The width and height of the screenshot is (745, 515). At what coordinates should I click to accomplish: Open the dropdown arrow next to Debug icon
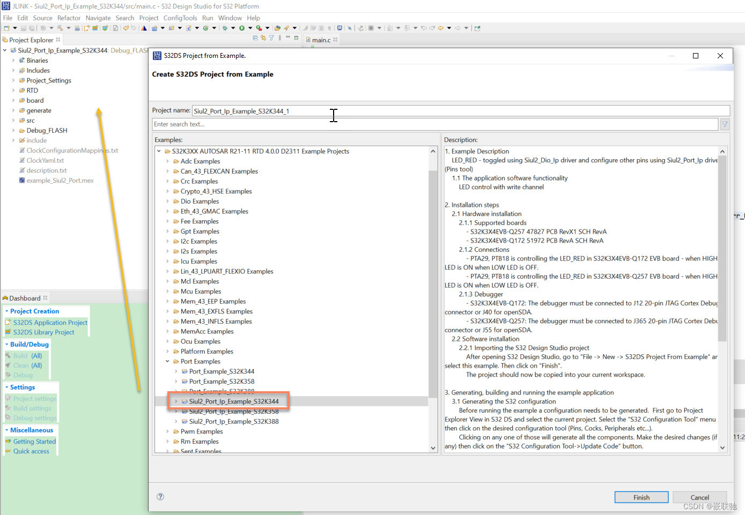pos(233,28)
